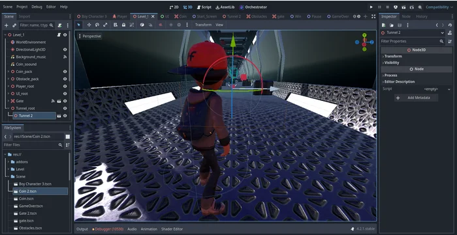Click the list selectable nodes toolbar icon

[x=116, y=25]
